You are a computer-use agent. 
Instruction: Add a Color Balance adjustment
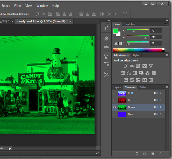129,73
